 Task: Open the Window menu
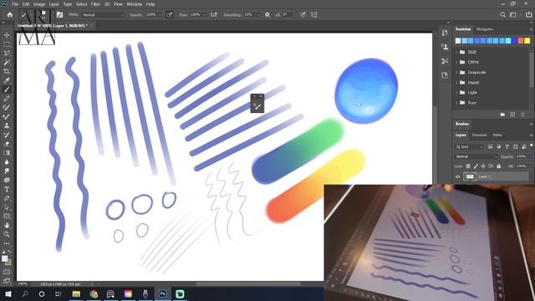click(x=134, y=4)
